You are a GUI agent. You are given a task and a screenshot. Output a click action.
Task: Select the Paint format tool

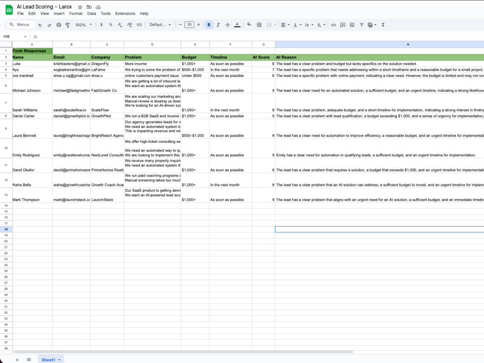pos(68,25)
